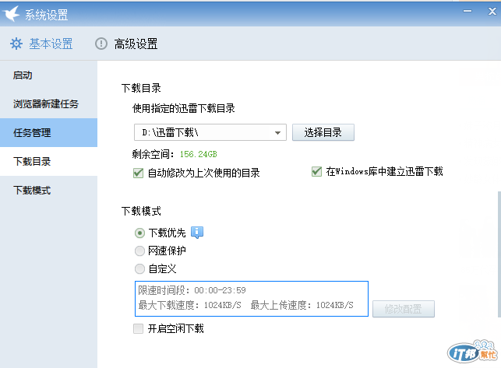Minimize the 系统设置 window
This screenshot has width=501, height=368.
pyautogui.click(x=467, y=11)
